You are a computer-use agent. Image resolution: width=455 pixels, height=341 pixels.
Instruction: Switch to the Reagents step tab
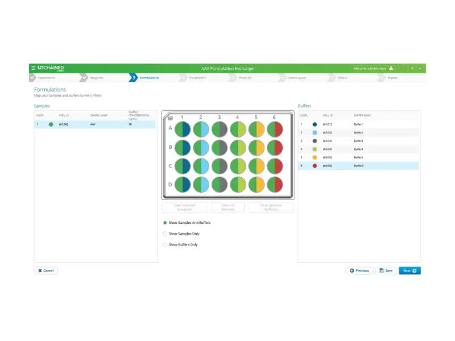point(96,78)
